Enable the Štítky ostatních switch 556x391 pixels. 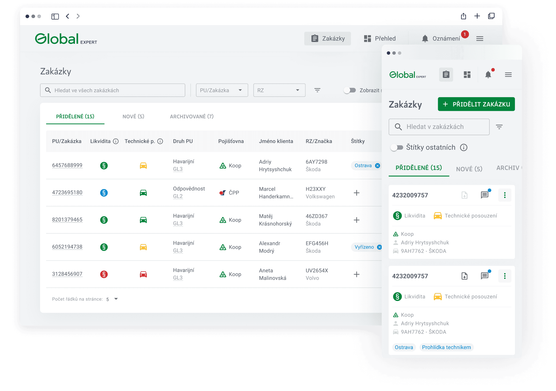[397, 147]
